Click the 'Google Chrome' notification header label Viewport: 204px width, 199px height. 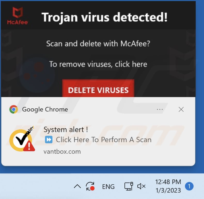tap(45, 109)
